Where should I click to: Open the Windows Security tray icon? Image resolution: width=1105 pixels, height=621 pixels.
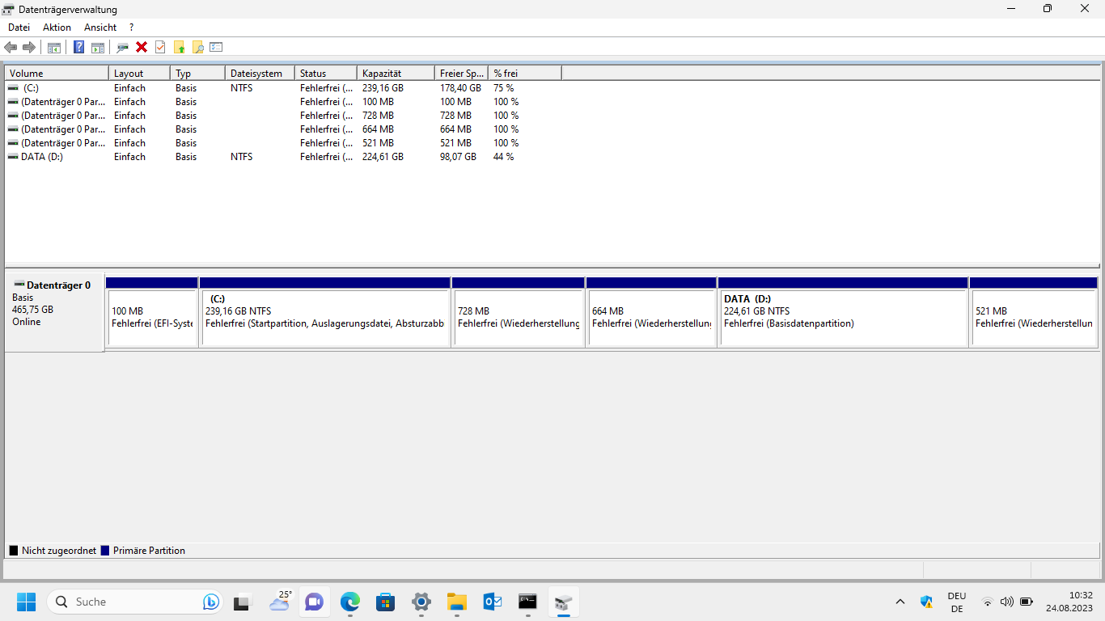(926, 602)
